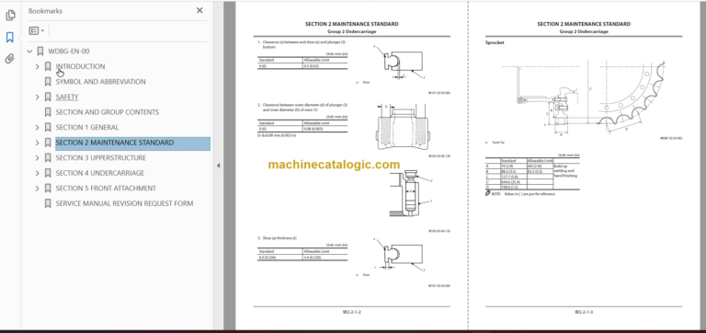Click the 'Build-up welding and hand finishing' cell
706x333 pixels.
[566, 171]
